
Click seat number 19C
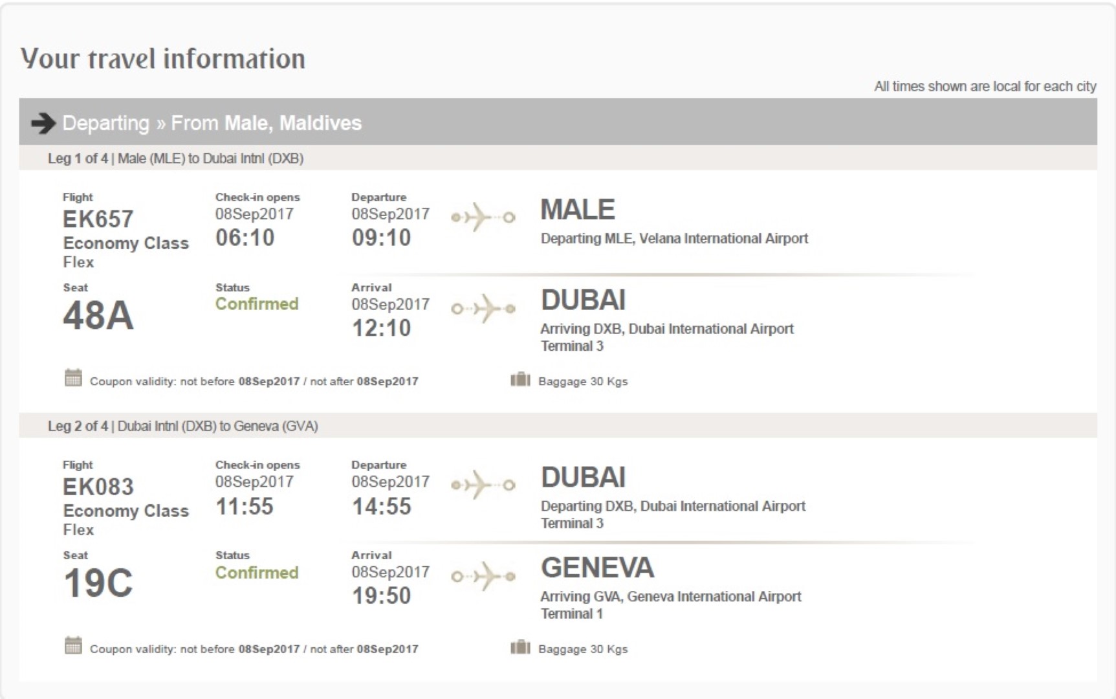pos(98,583)
